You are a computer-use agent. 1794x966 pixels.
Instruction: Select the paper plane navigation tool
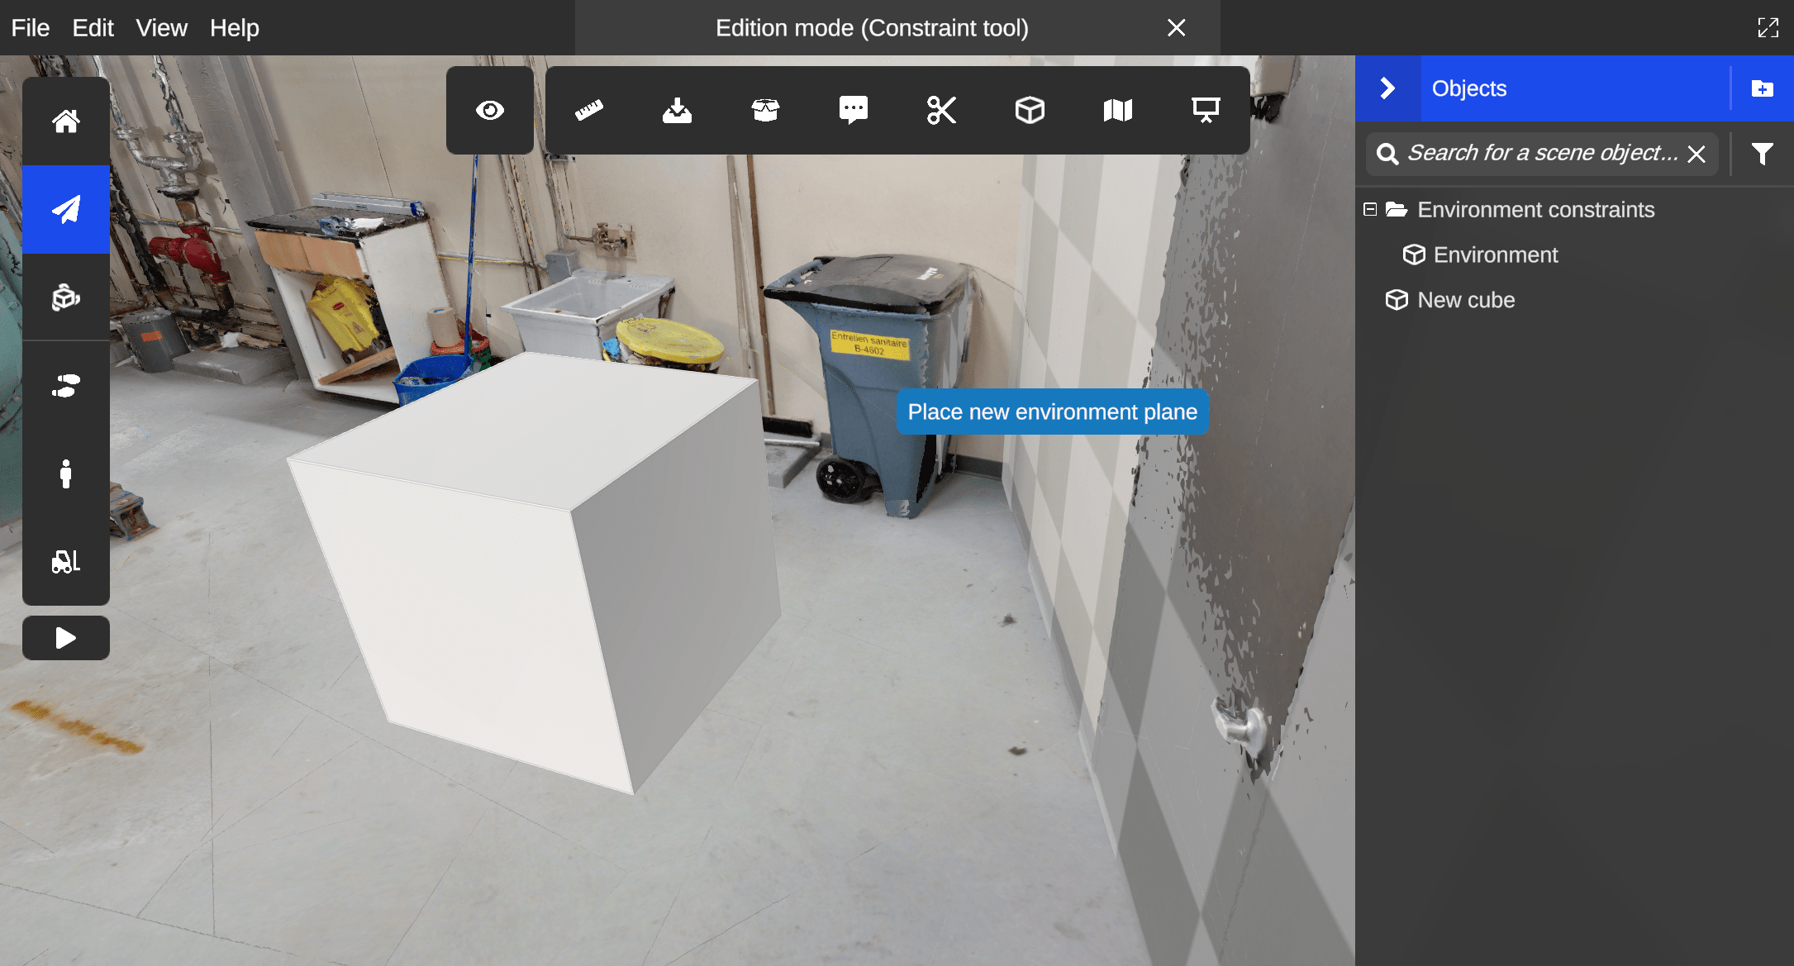(66, 209)
